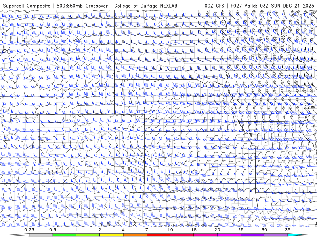
Task: Pick the yellow-green legend swatch (1–2)
Action: [x=88, y=235]
